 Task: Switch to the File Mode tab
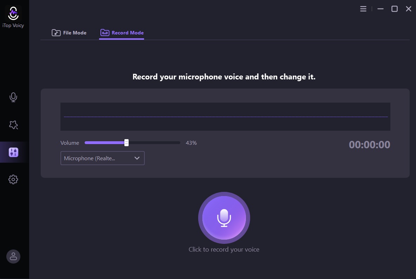69,32
